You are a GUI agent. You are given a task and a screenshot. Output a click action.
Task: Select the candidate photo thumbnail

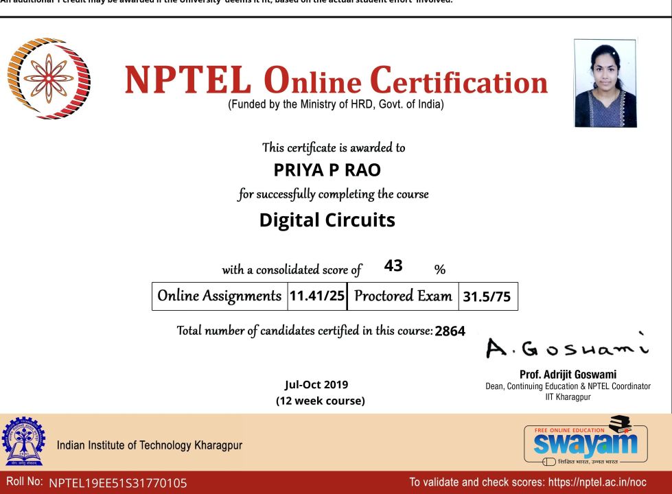pyautogui.click(x=605, y=83)
